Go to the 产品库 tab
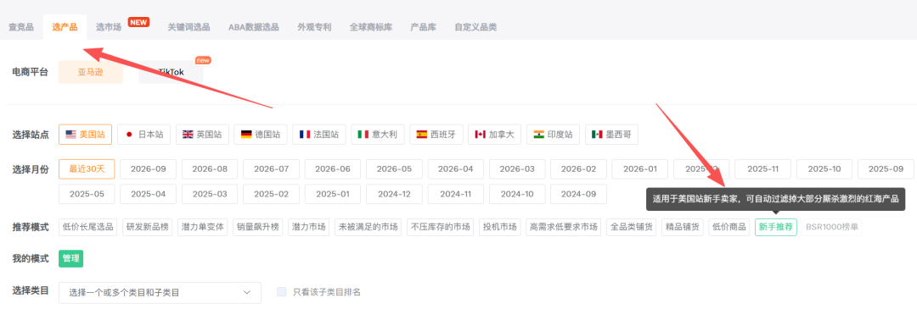The height and width of the screenshot is (309, 917). click(x=424, y=27)
